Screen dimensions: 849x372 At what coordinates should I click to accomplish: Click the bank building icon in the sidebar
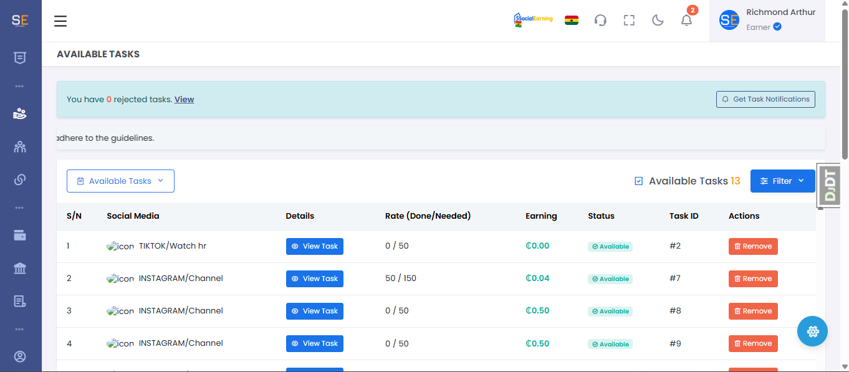pyautogui.click(x=20, y=269)
